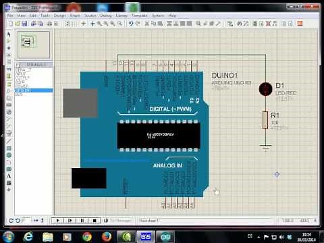Image resolution: width=324 pixels, height=243 pixels.
Task: Select the component mode tool
Action: [x=9, y=41]
